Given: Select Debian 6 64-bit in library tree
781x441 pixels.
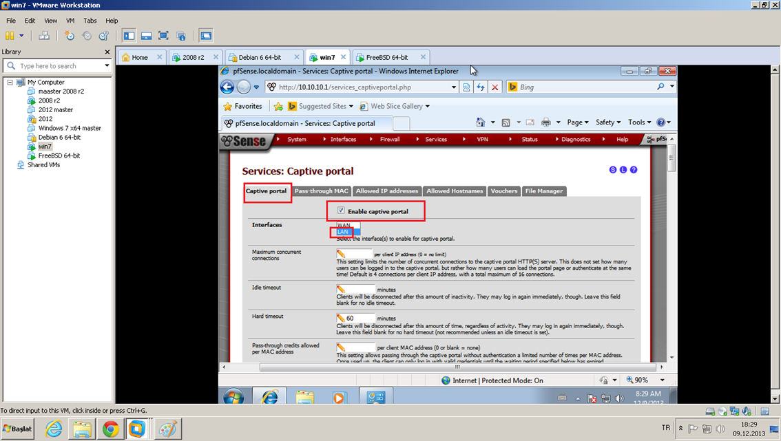Looking at the screenshot, I should click(59, 137).
